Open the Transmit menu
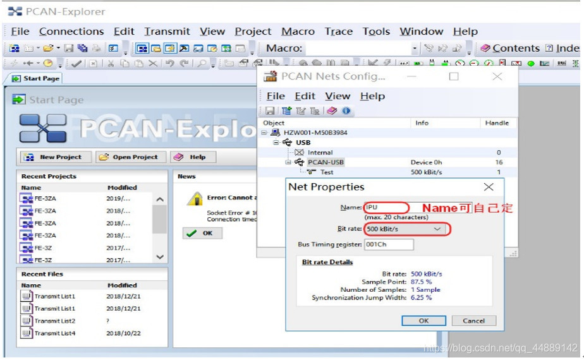This screenshot has width=584, height=360. (167, 32)
